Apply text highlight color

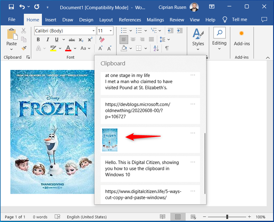(x=53, y=48)
